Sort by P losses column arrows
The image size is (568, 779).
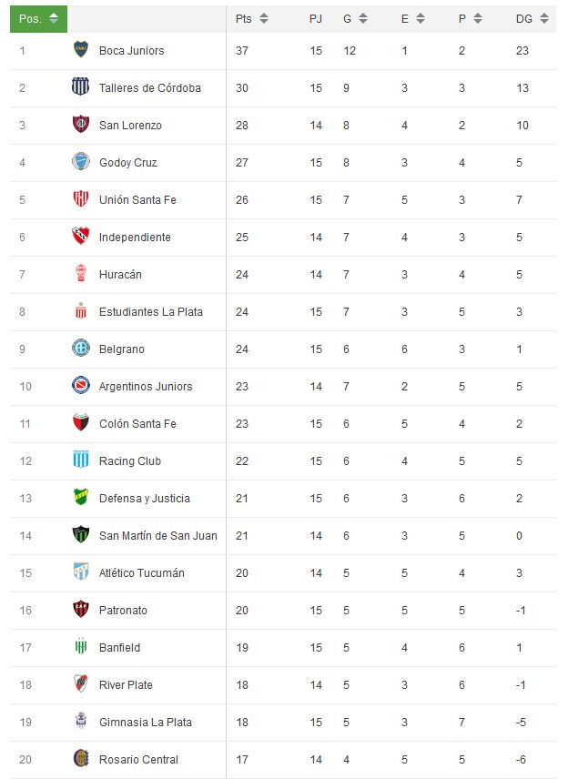point(478,19)
